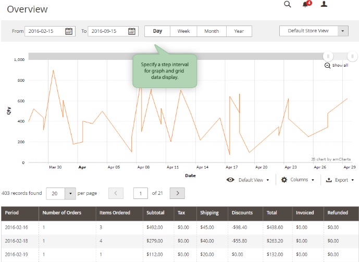This screenshot has width=359, height=262.
Task: Open the user account icon
Action: [x=324, y=4]
